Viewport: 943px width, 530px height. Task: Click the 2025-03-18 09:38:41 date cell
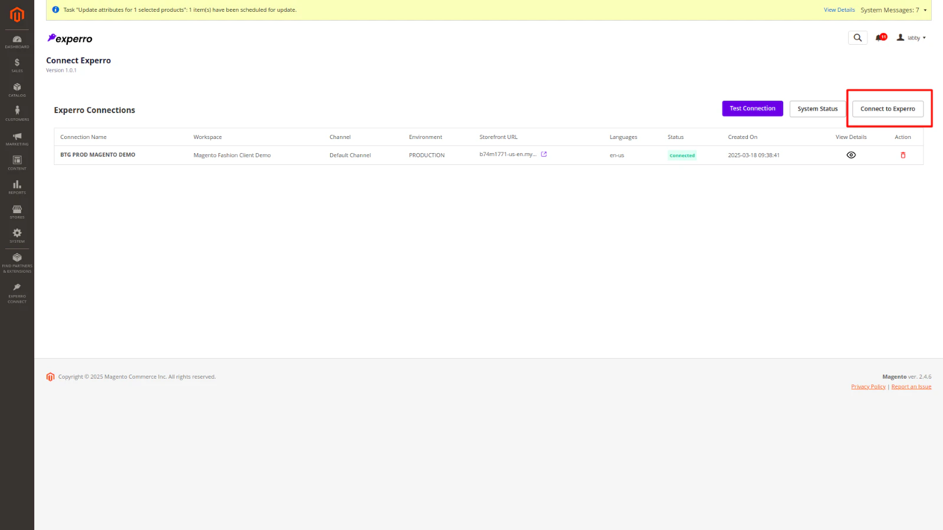coord(754,155)
